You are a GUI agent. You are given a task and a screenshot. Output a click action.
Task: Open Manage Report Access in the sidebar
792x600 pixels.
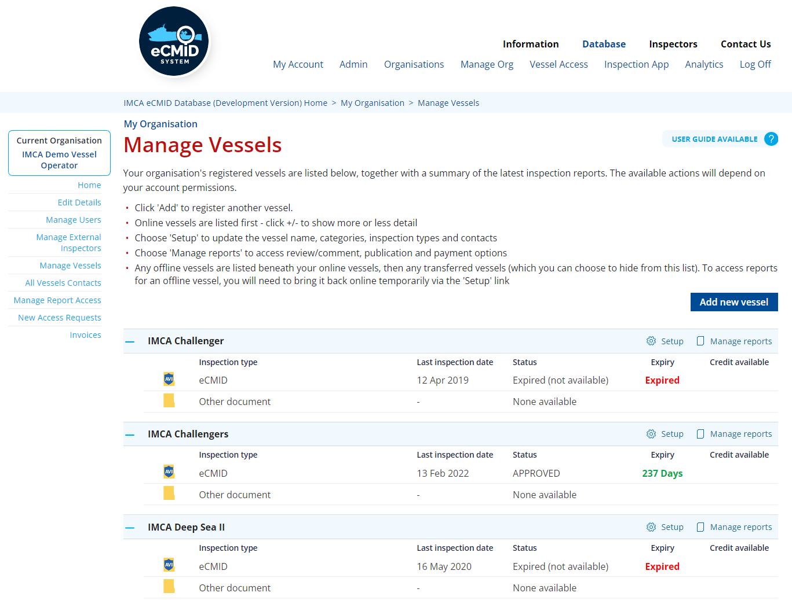(x=57, y=300)
